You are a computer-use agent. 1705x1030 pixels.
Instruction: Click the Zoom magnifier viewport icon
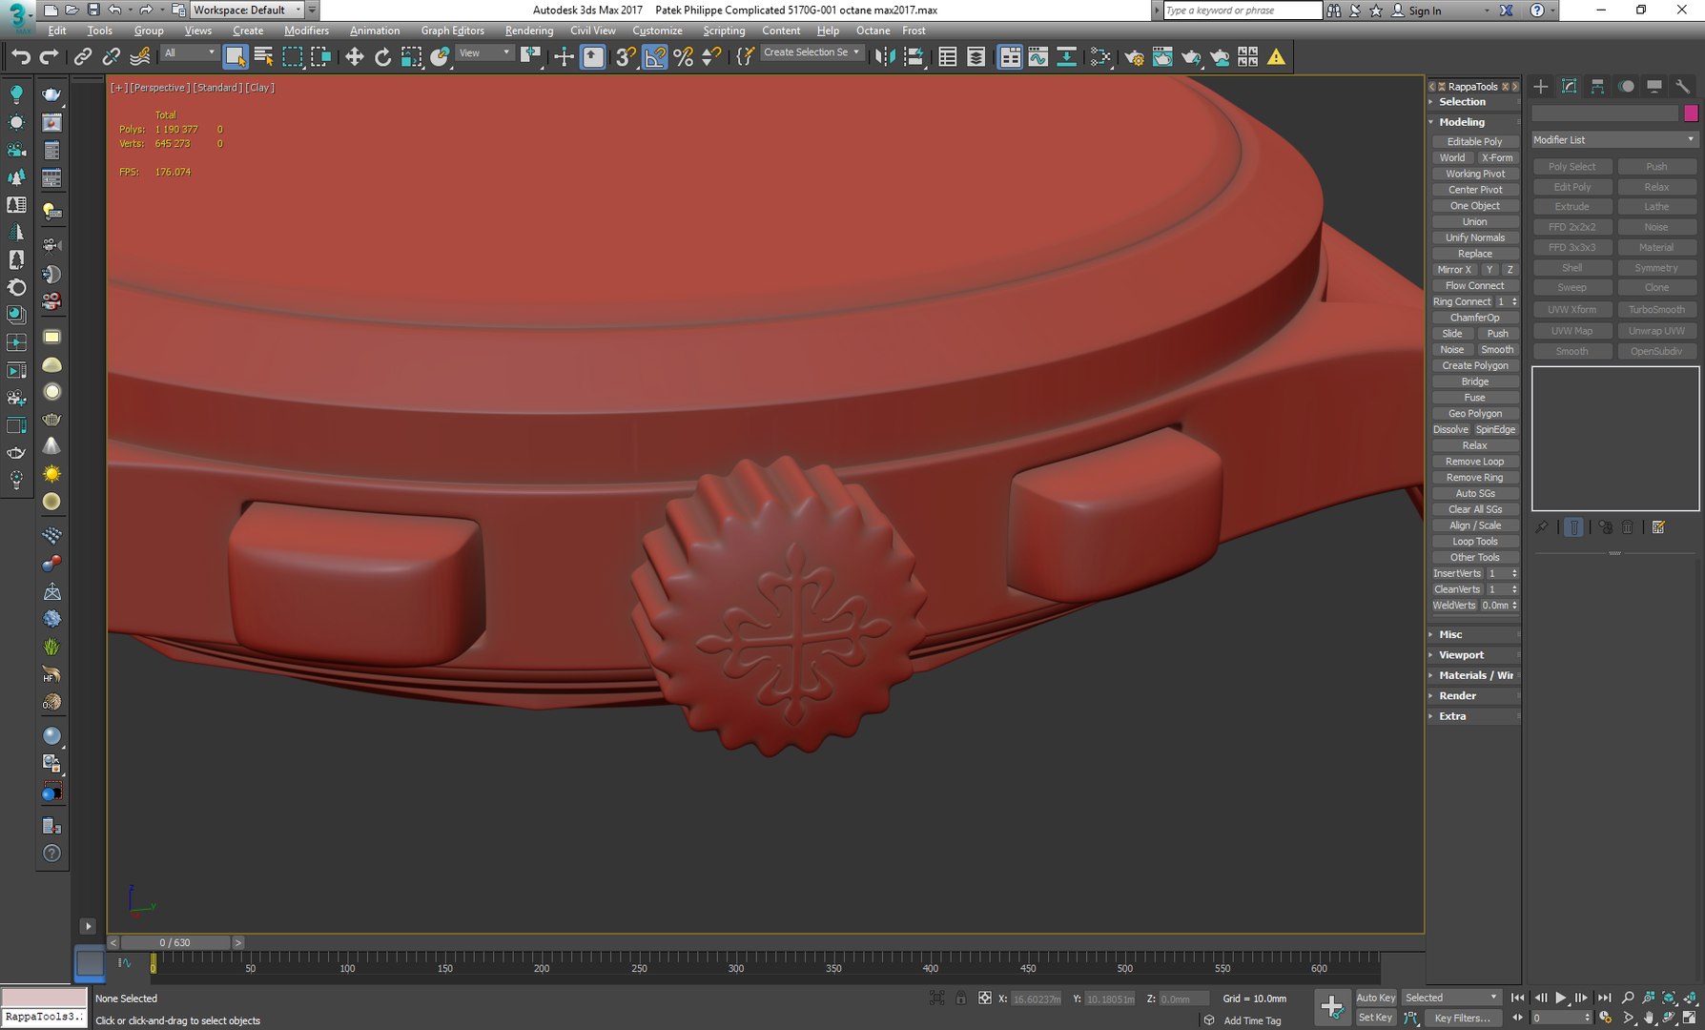tap(1628, 998)
